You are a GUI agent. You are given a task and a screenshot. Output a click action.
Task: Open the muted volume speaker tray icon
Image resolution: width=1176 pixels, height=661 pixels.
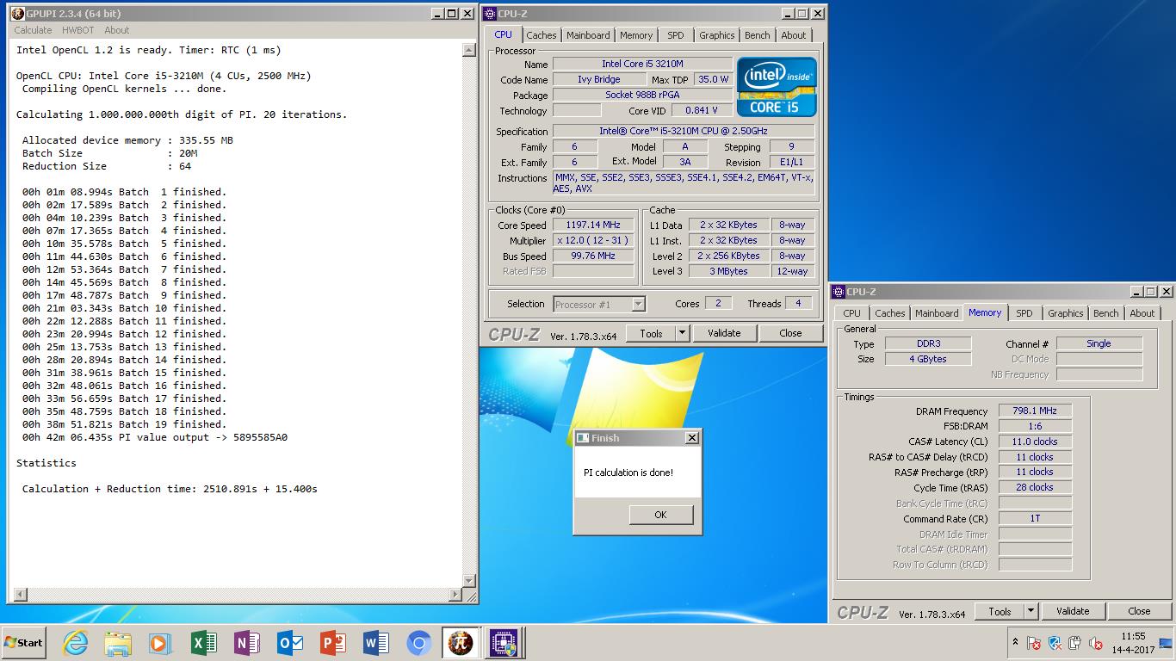pos(1096,643)
